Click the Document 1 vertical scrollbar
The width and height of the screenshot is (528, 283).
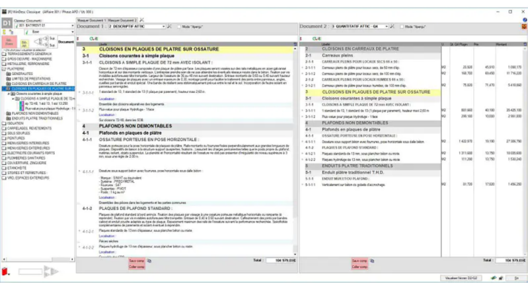click(x=295, y=151)
